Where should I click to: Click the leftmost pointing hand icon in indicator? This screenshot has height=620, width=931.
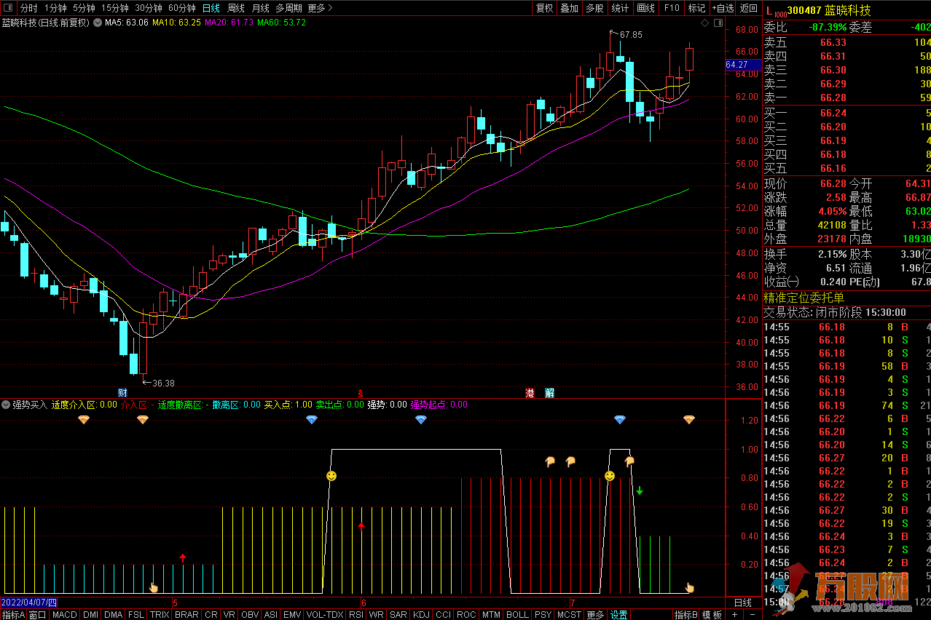154,588
